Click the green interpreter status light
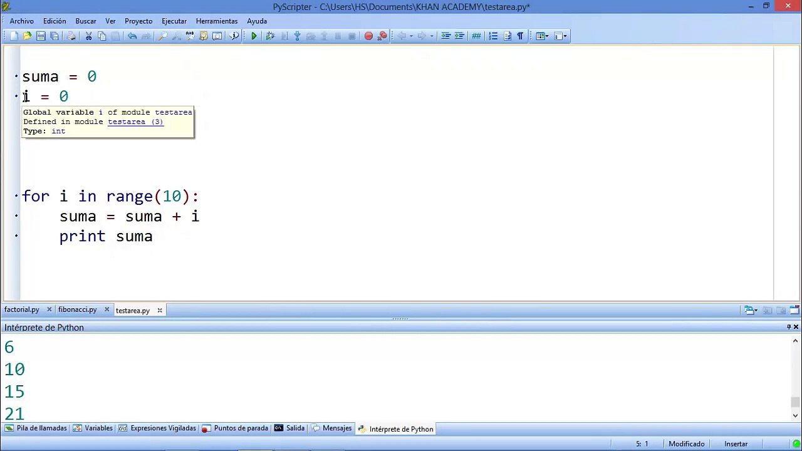The height and width of the screenshot is (451, 802). point(796,443)
